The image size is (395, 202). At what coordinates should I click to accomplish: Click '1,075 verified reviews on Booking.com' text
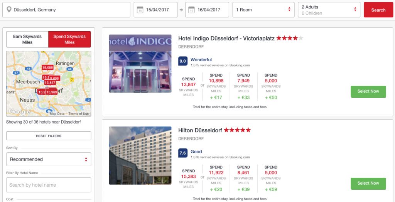220,65
